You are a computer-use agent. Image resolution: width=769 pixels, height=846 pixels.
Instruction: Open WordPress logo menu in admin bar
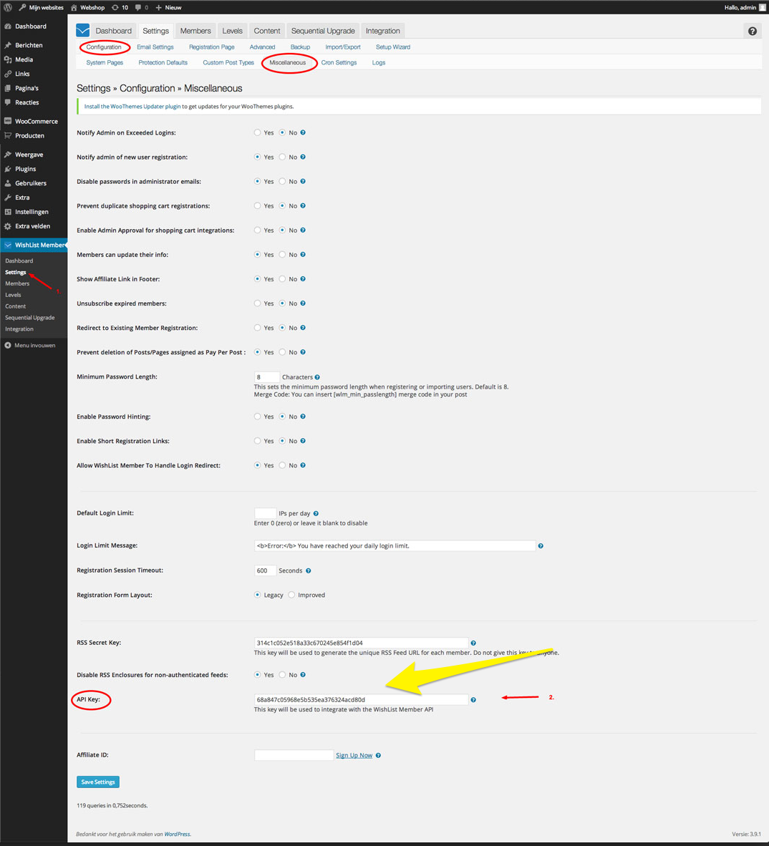8,8
